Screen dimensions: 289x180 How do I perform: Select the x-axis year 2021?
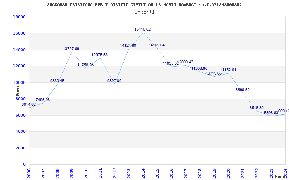pyautogui.click(x=243, y=173)
